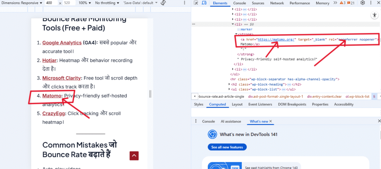Open the Performance tab
381x169 pixels.
[x=300, y=3]
